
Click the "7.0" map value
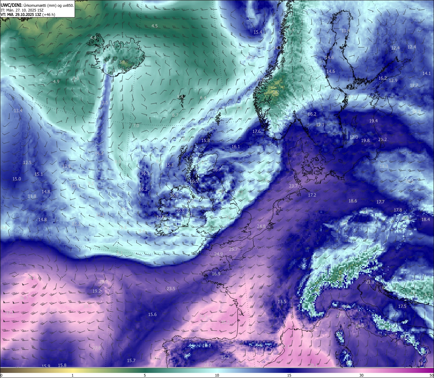coord(136,126)
